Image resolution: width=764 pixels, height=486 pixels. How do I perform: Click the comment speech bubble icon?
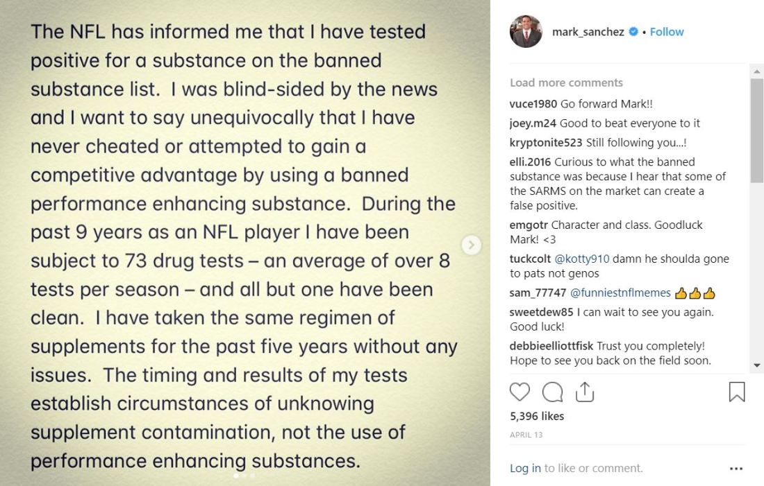[x=552, y=392]
